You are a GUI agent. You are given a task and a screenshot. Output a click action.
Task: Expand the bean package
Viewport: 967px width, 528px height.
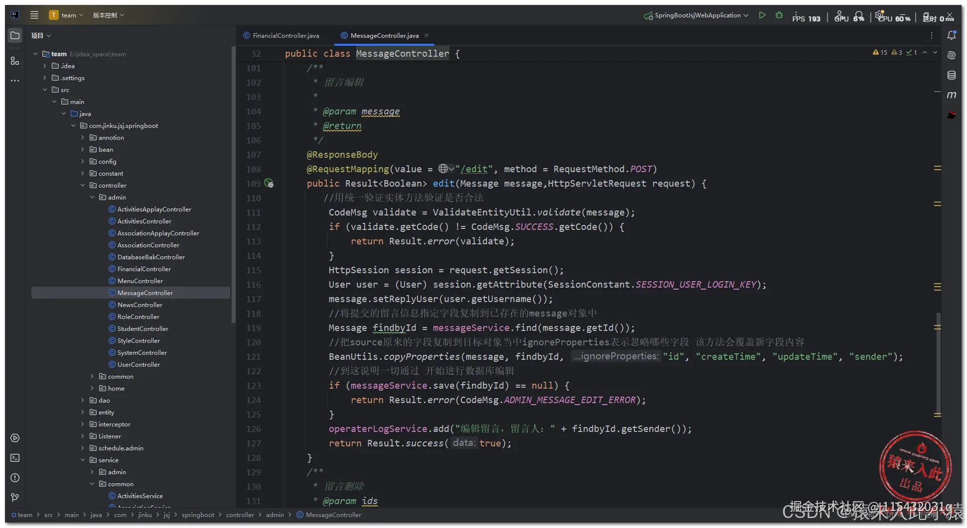pyautogui.click(x=83, y=149)
